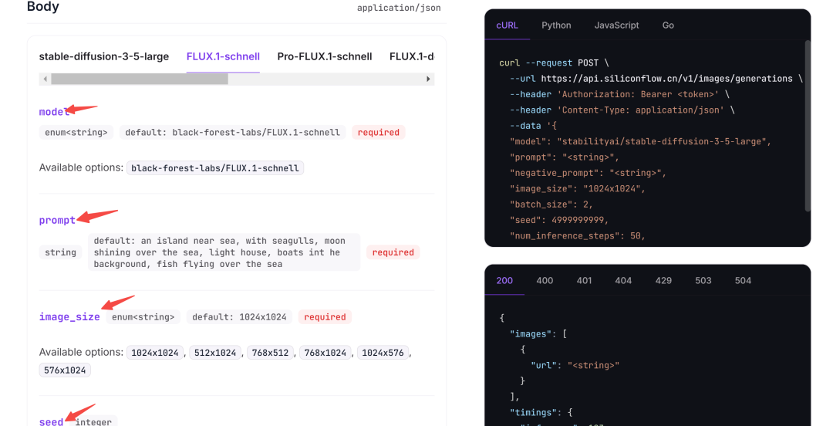Viewport: 833px width, 426px height.
Task: Open the 503 response tab
Action: (703, 280)
